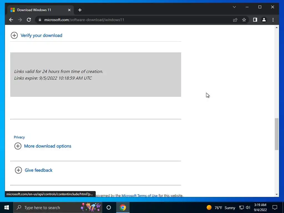
Task: Click scrollbar down arrow
Action: [277, 194]
